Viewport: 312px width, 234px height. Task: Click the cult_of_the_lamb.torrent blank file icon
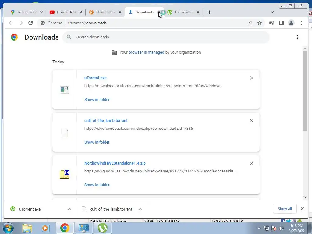click(x=64, y=133)
